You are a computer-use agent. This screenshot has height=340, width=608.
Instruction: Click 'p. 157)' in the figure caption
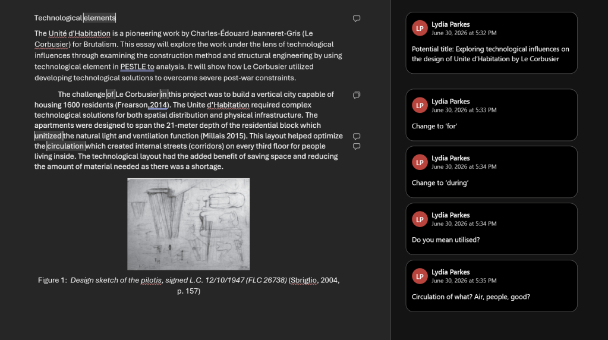tap(188, 291)
